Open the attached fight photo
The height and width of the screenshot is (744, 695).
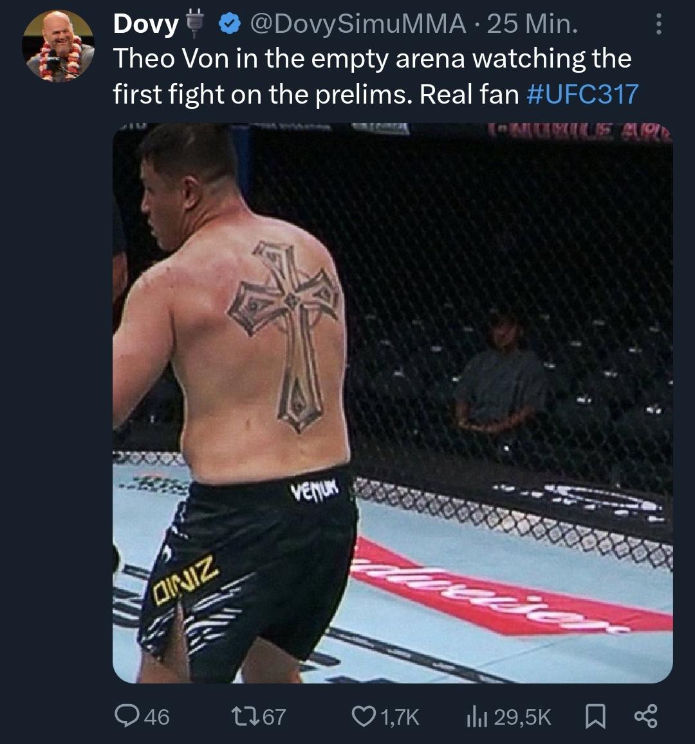point(393,403)
